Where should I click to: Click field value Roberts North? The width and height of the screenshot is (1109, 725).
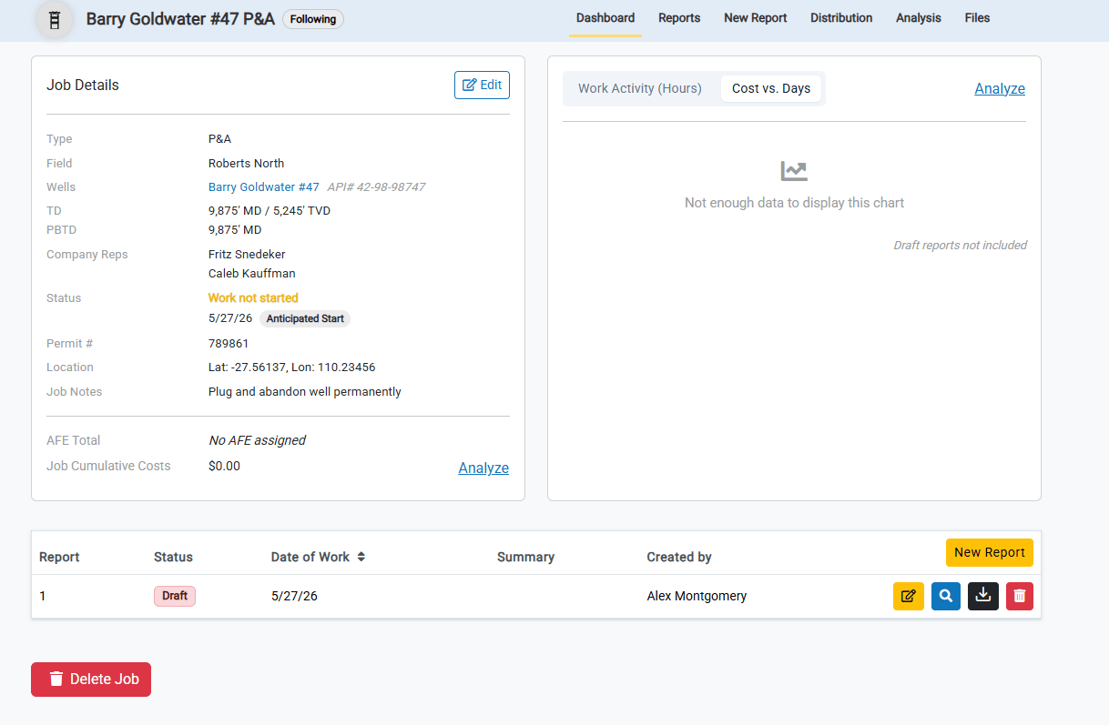[246, 164]
